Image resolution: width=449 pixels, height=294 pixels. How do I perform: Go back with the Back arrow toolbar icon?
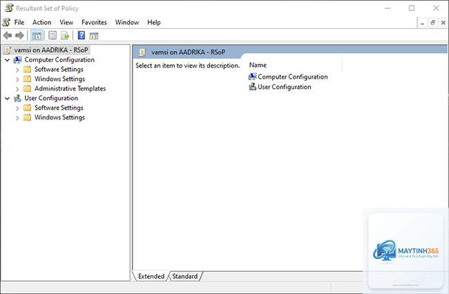click(8, 35)
